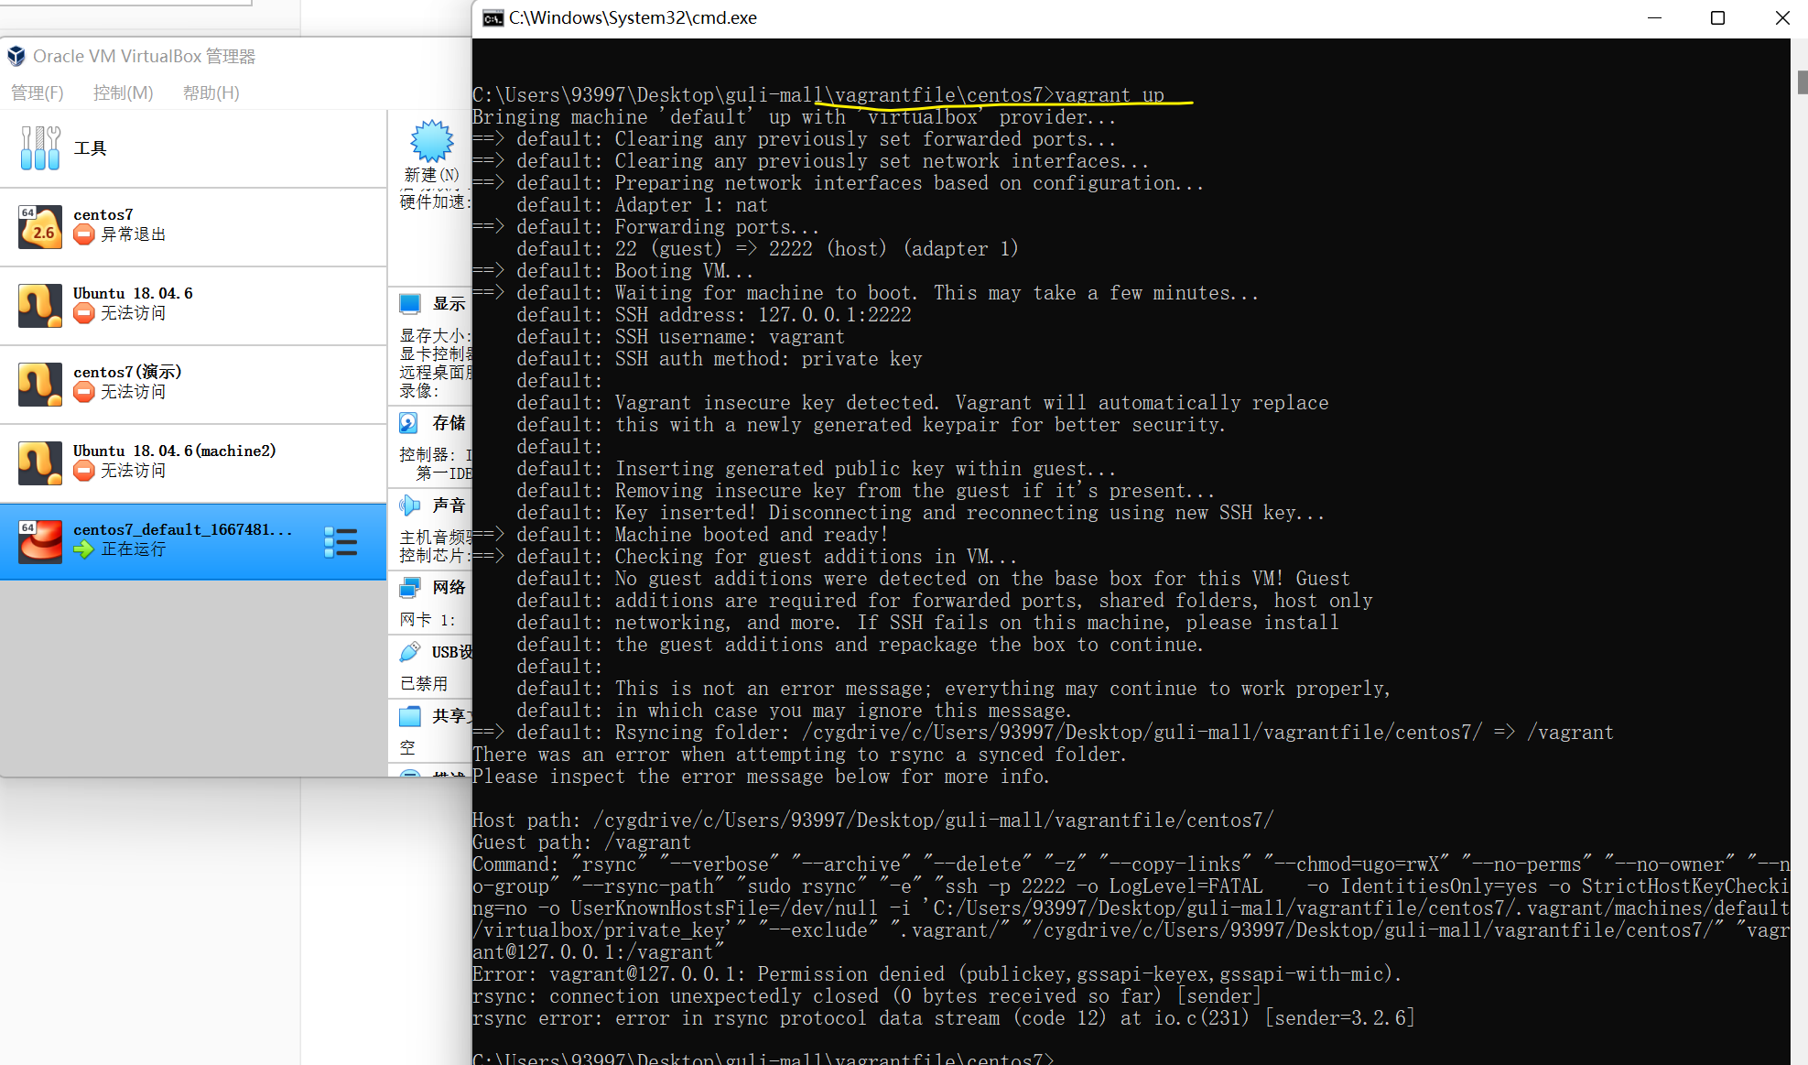
Task: Minimize the cmd.exe window
Action: (x=1654, y=18)
